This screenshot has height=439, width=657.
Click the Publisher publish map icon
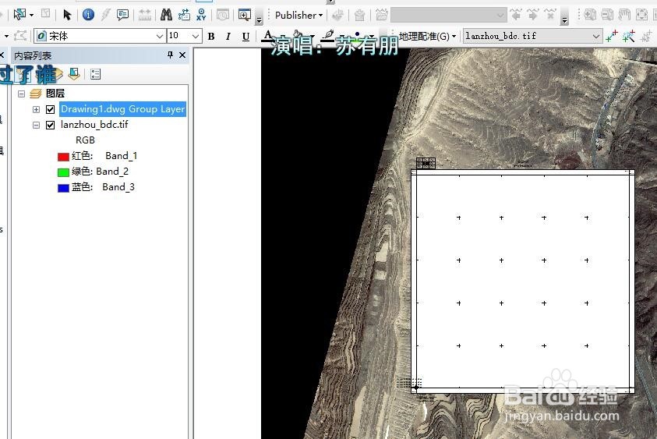[x=337, y=16]
